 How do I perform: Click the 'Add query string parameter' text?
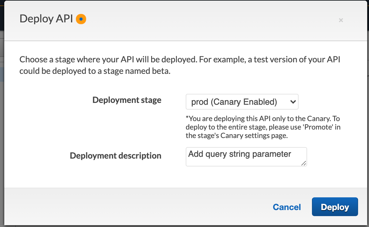240,154
